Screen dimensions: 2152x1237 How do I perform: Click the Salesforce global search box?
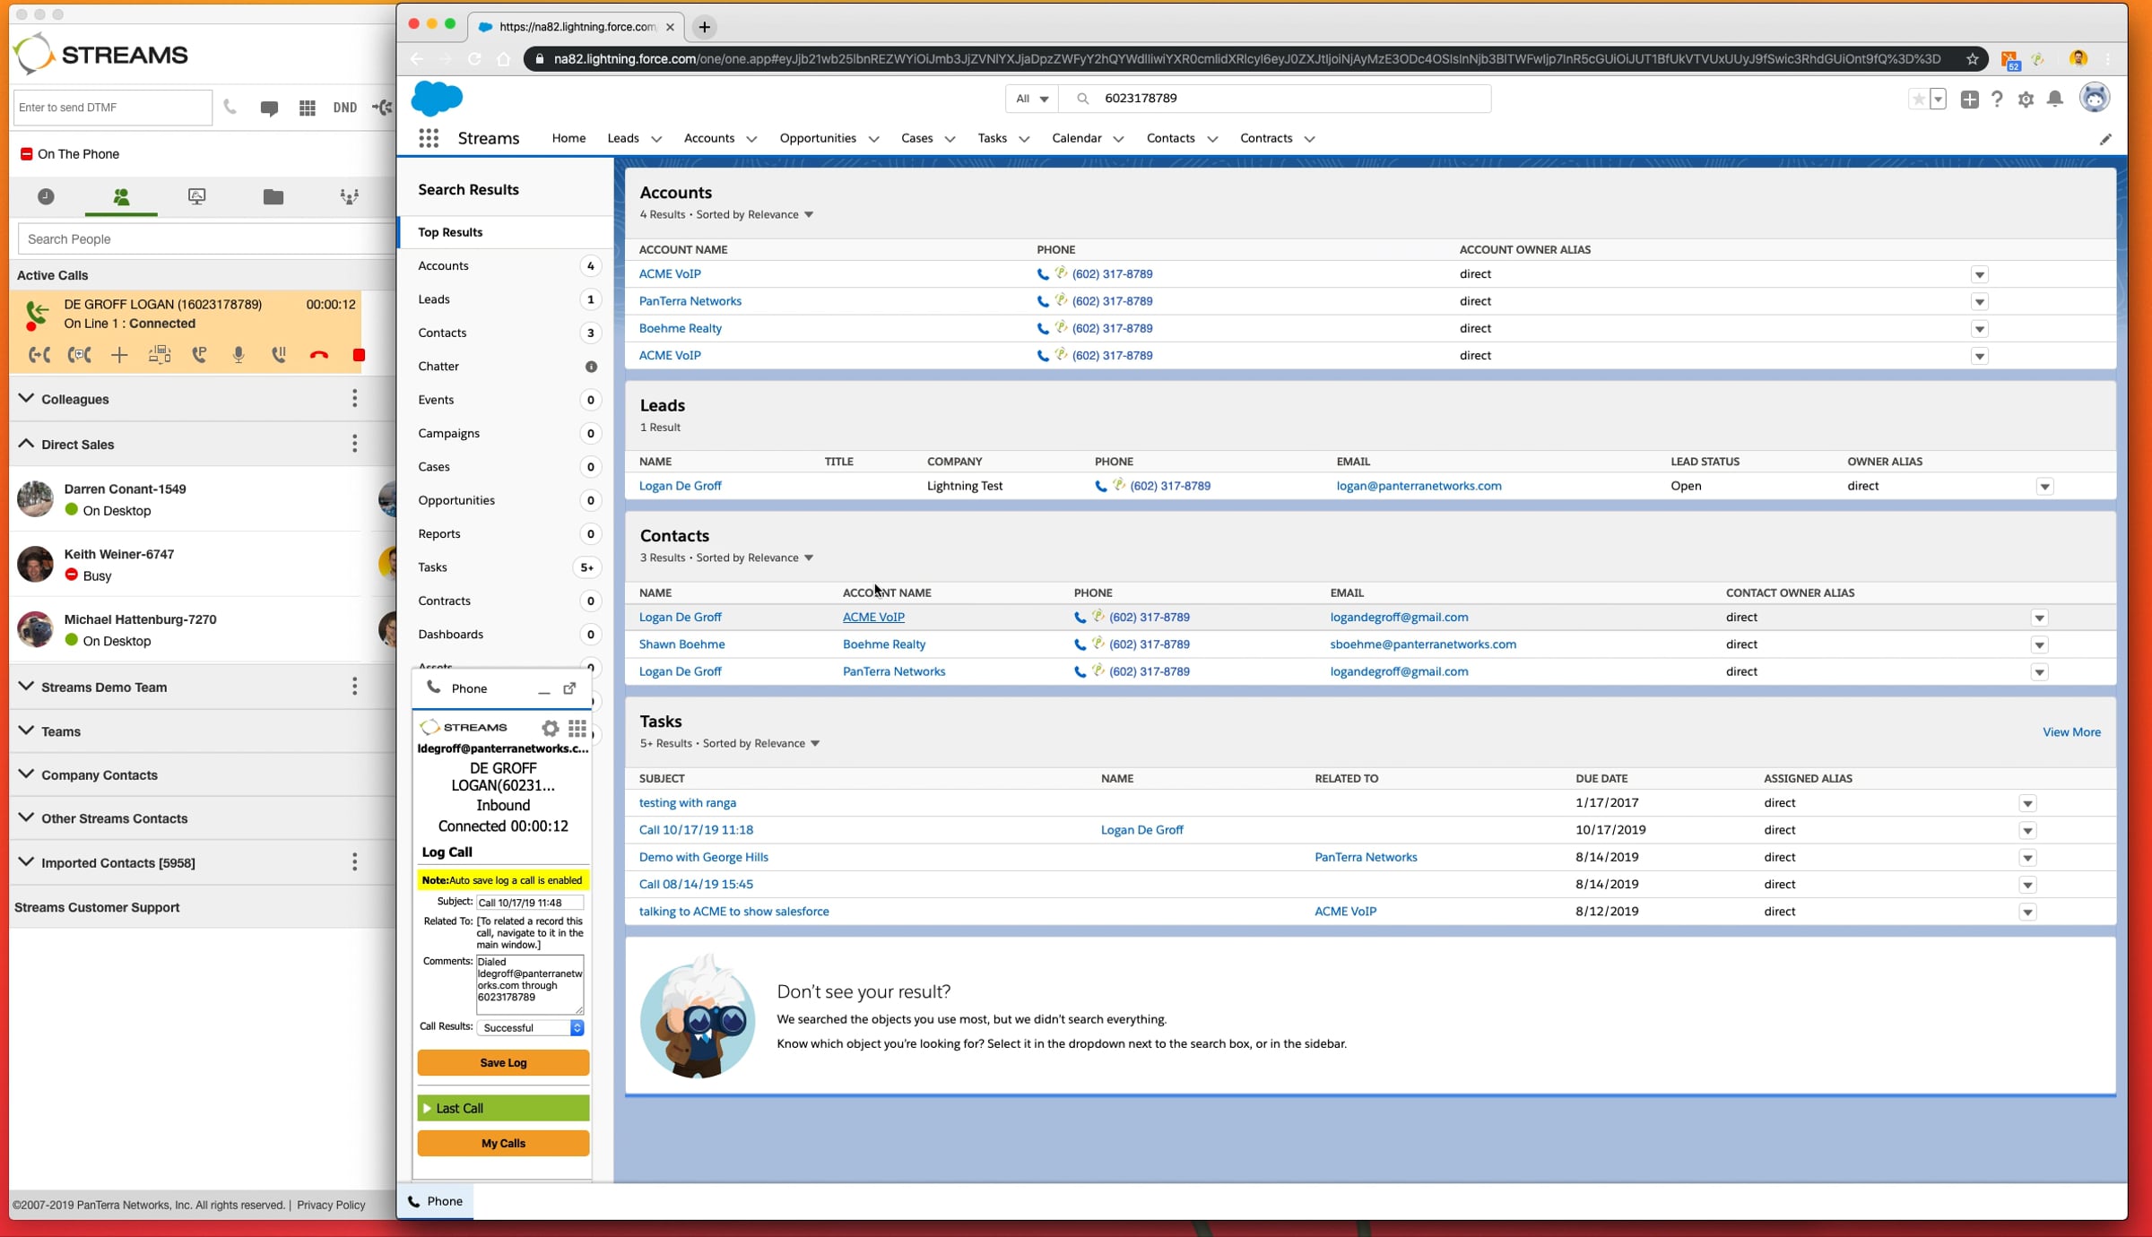(1274, 99)
